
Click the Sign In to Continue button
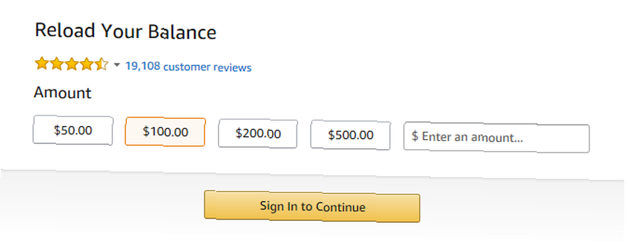pyautogui.click(x=312, y=206)
